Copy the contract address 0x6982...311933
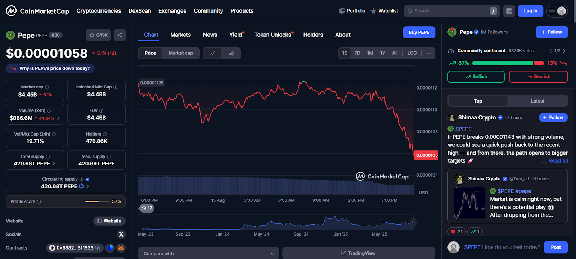 pyautogui.click(x=98, y=248)
